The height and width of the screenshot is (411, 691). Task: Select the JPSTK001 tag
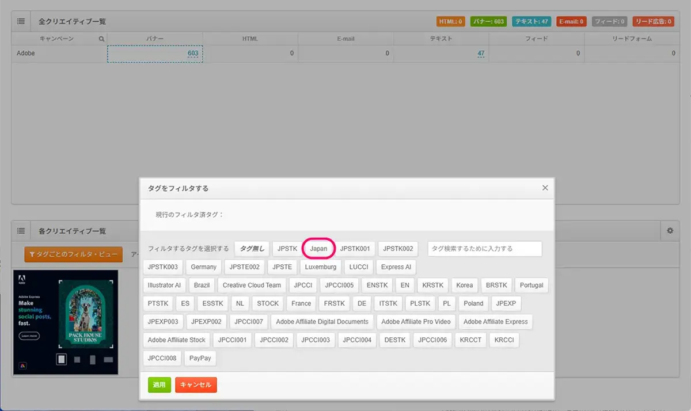click(355, 249)
